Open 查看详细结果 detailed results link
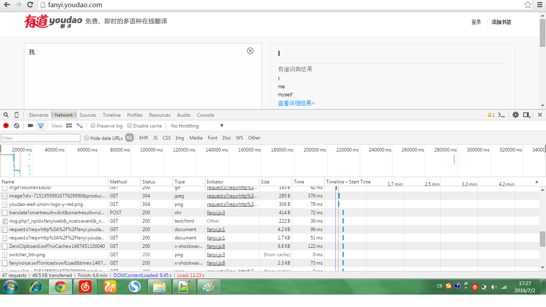546x307 pixels. (296, 103)
